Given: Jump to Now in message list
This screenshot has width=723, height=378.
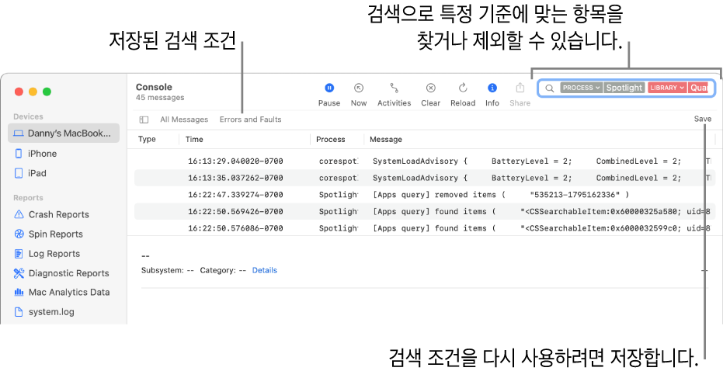Looking at the screenshot, I should [358, 95].
